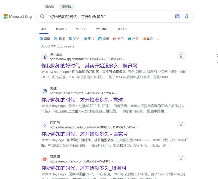218x179 pixels.
Task: Click lightbulb icon beside 腾讯新闻 result
Action: (181, 56)
